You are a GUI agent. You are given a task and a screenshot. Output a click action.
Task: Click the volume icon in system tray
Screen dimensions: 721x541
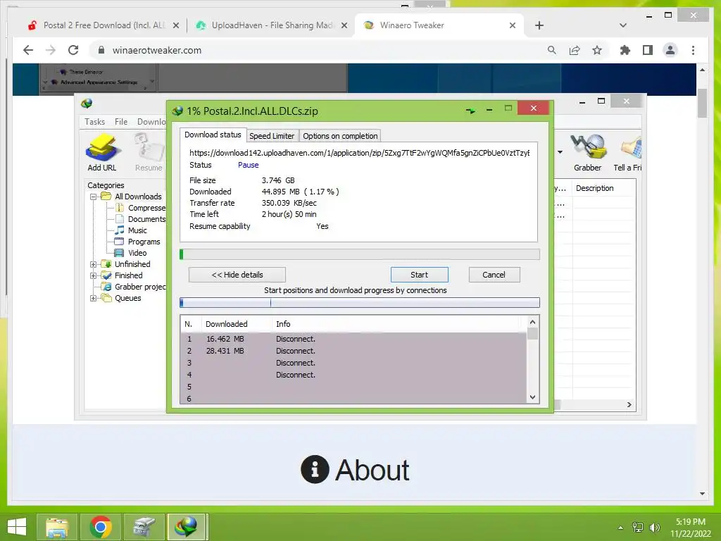(x=654, y=528)
